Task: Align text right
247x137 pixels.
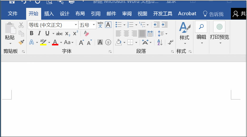Action: (x=134, y=34)
